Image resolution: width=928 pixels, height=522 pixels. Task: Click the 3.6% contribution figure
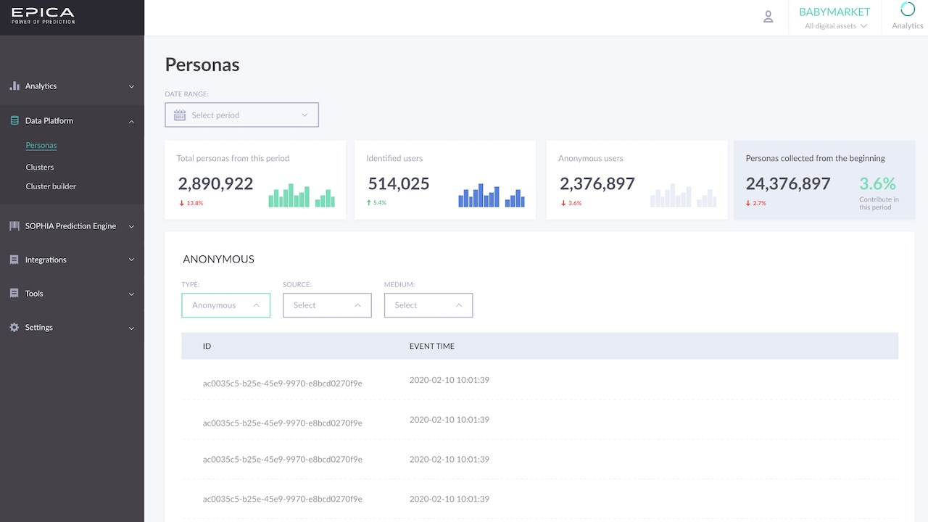878,183
